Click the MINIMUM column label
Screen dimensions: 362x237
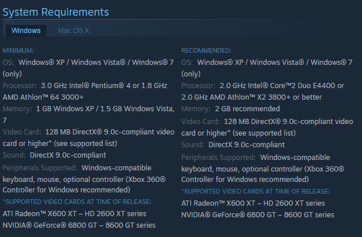pyautogui.click(x=18, y=50)
